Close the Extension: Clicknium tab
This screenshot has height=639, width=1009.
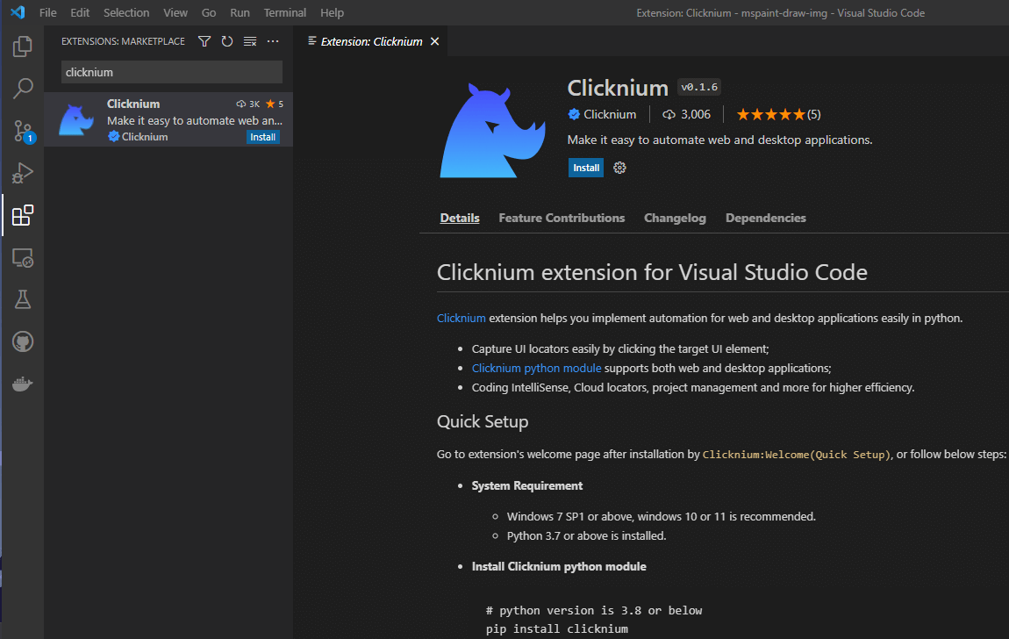coord(435,41)
